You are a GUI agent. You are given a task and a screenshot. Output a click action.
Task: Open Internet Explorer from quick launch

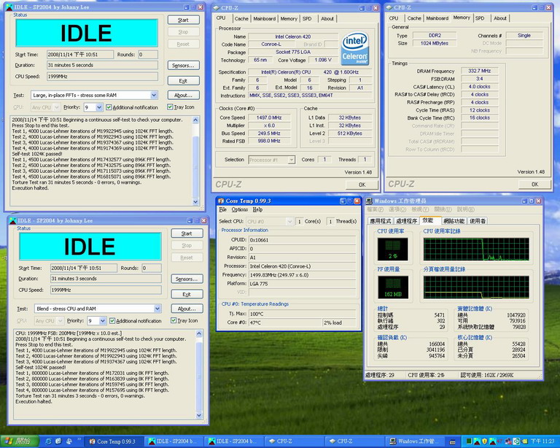tap(49, 441)
